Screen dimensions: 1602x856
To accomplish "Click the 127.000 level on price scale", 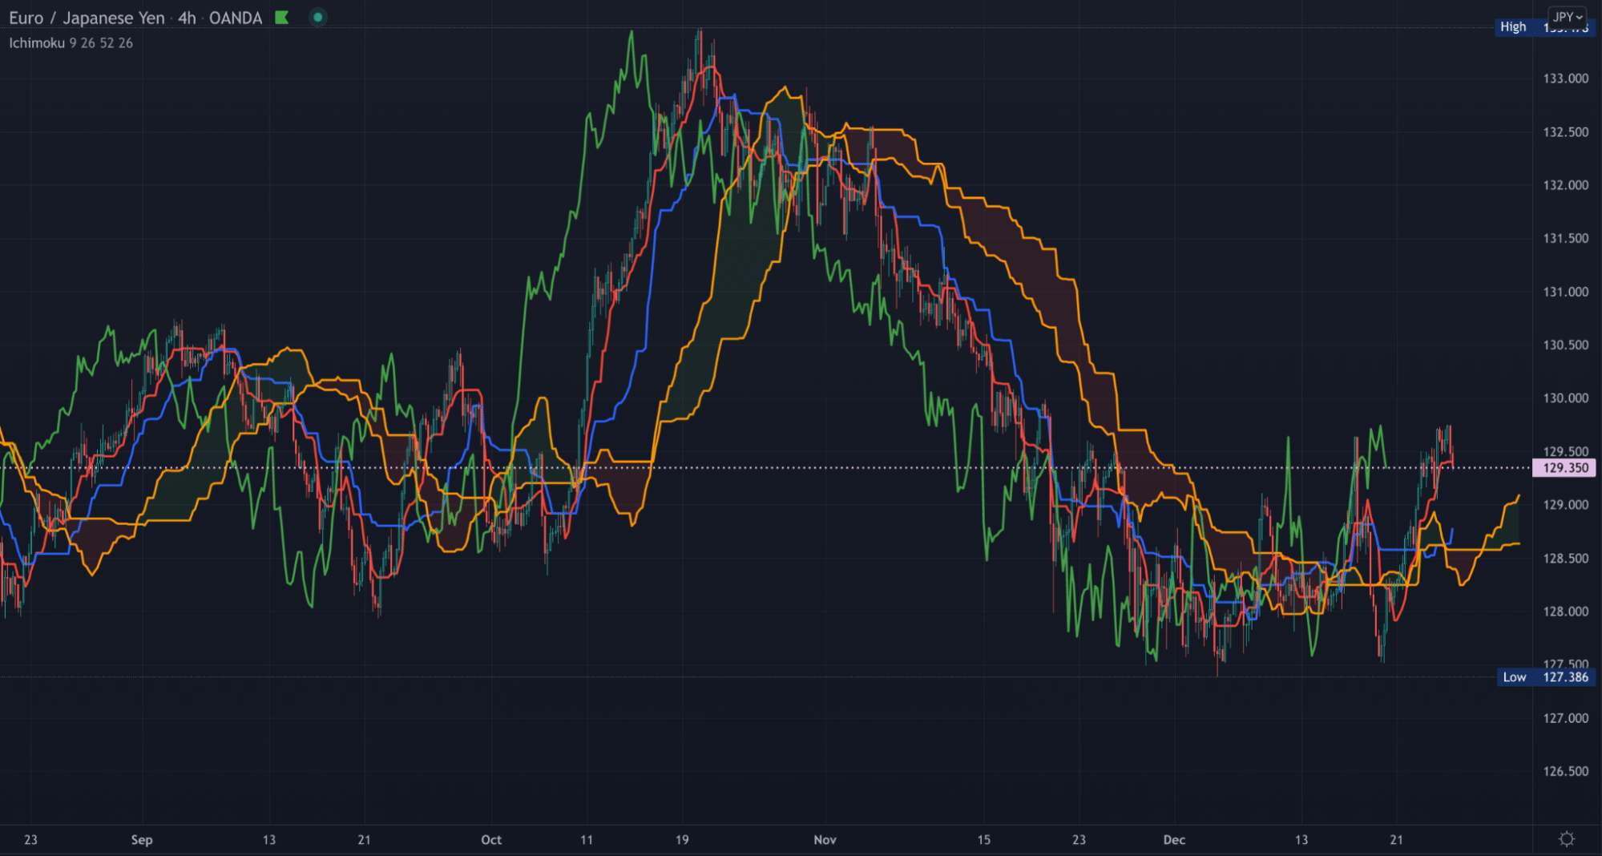I will click(x=1565, y=718).
